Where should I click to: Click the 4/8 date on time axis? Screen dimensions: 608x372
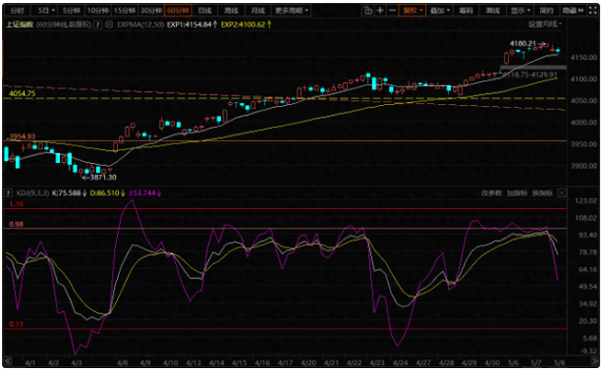pos(122,363)
